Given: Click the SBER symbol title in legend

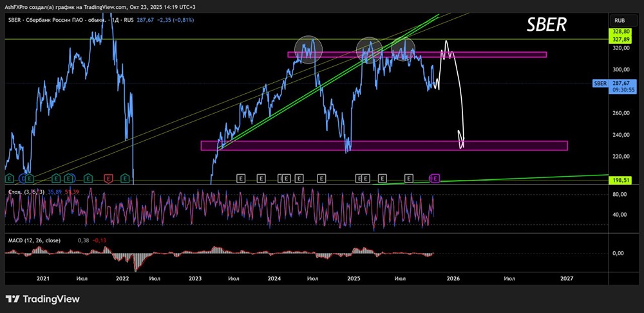Looking at the screenshot, I should 57,20.
